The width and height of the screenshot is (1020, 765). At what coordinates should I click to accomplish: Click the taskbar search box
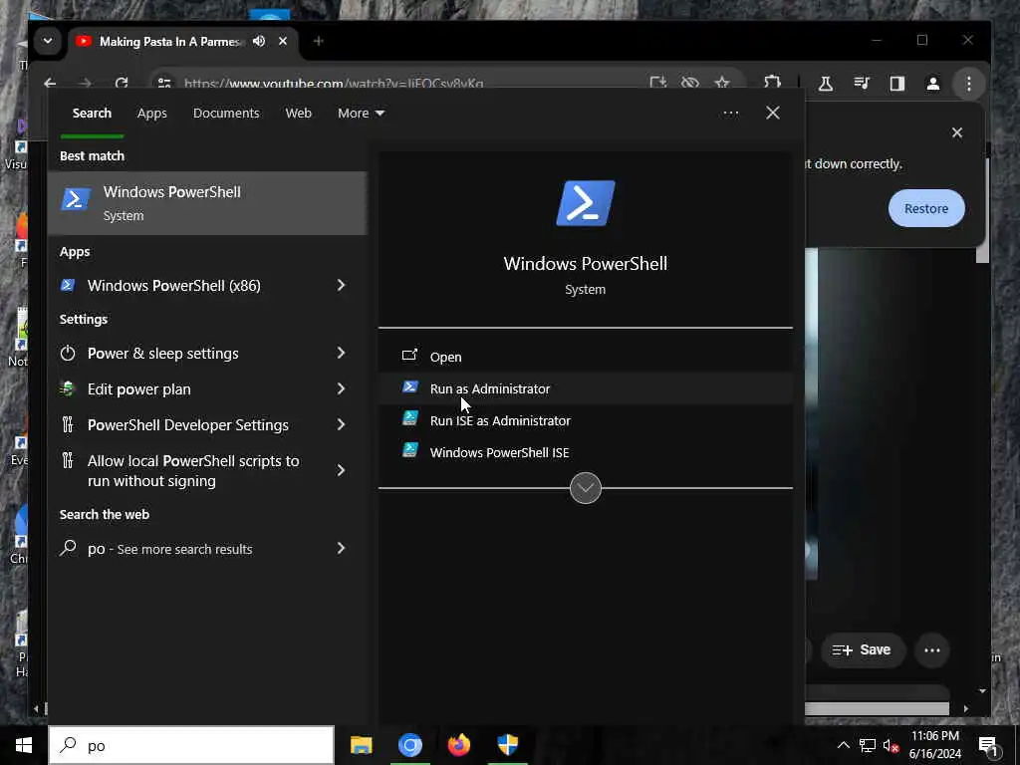point(191,745)
